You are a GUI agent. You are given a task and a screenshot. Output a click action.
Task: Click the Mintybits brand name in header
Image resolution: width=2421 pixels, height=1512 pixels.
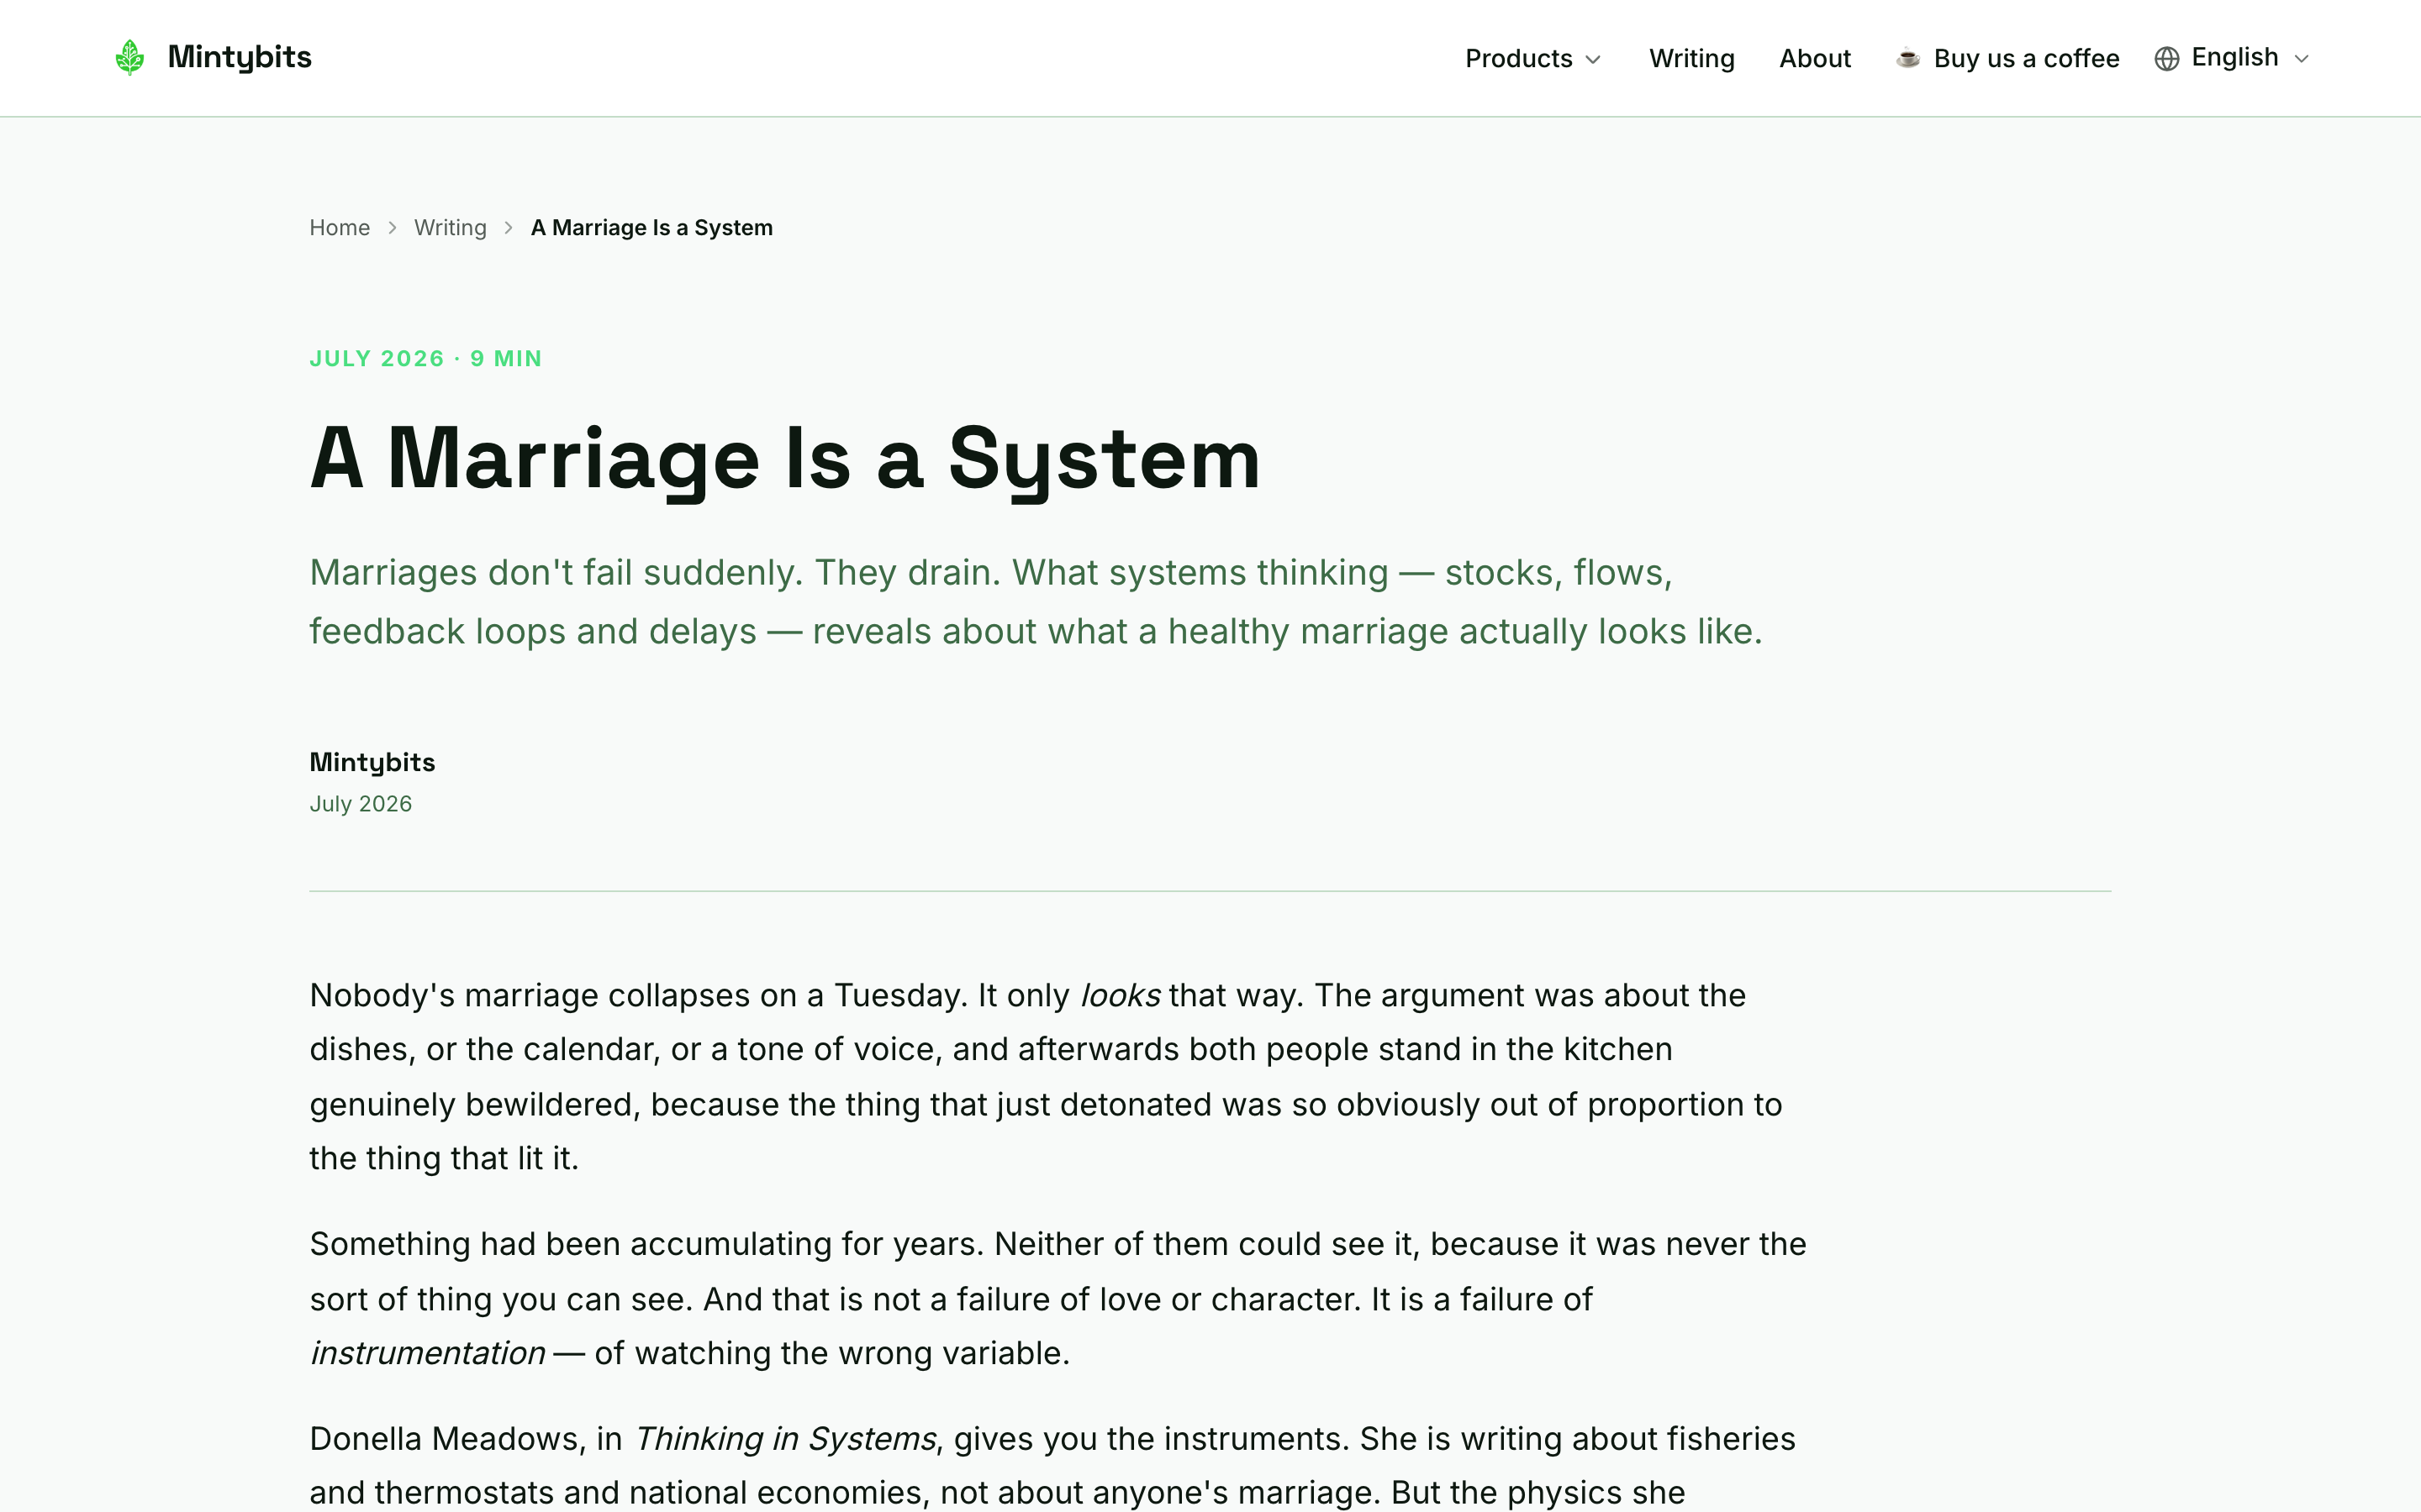click(239, 57)
